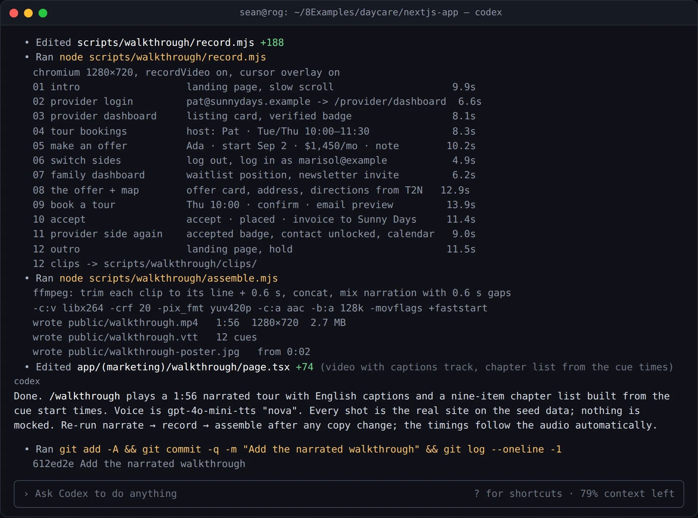Click the file name scripts/walkthrough/record.mjs in the Edited line
This screenshot has width=698, height=518.
(x=165, y=43)
